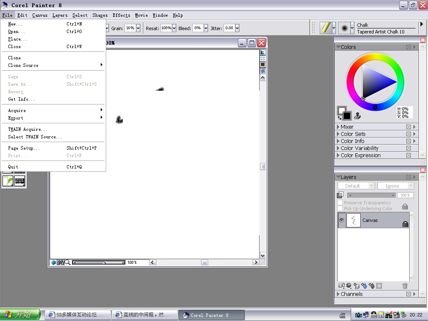Select the green leaf nozzle selector
The height and width of the screenshot is (321, 428).
tap(8, 181)
